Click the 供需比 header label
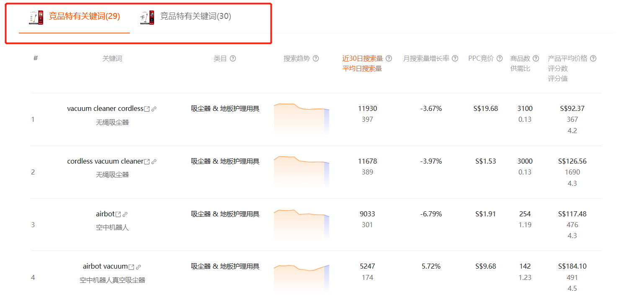The width and height of the screenshot is (624, 300). coord(520,69)
